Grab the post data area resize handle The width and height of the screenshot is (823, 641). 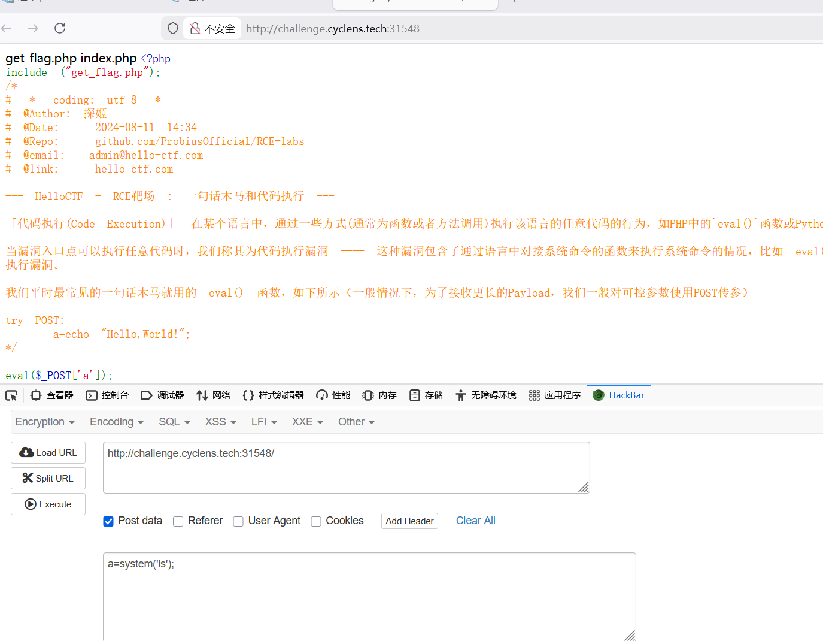pos(630,636)
